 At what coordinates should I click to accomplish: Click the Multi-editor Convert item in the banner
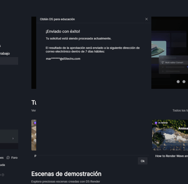tap(174, 62)
